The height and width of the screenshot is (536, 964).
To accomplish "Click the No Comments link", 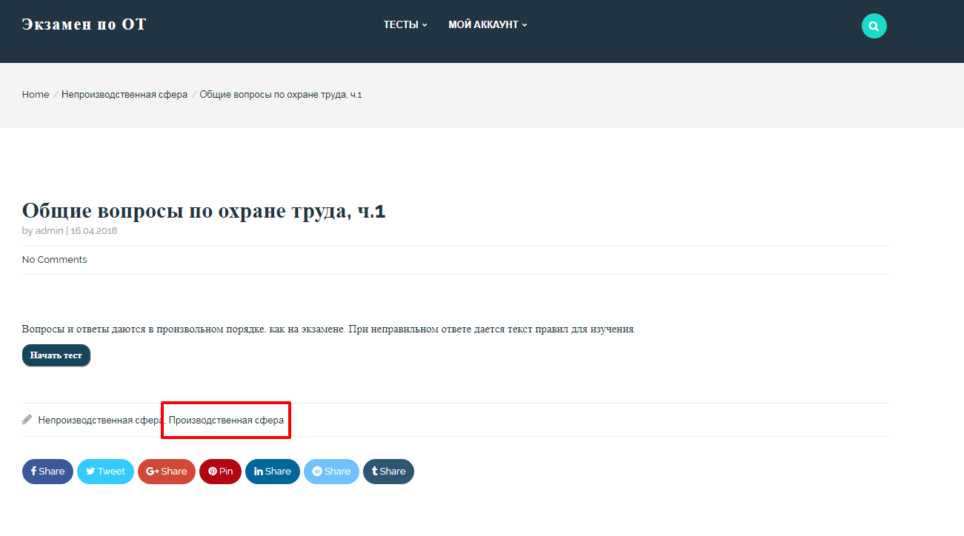I will [55, 260].
